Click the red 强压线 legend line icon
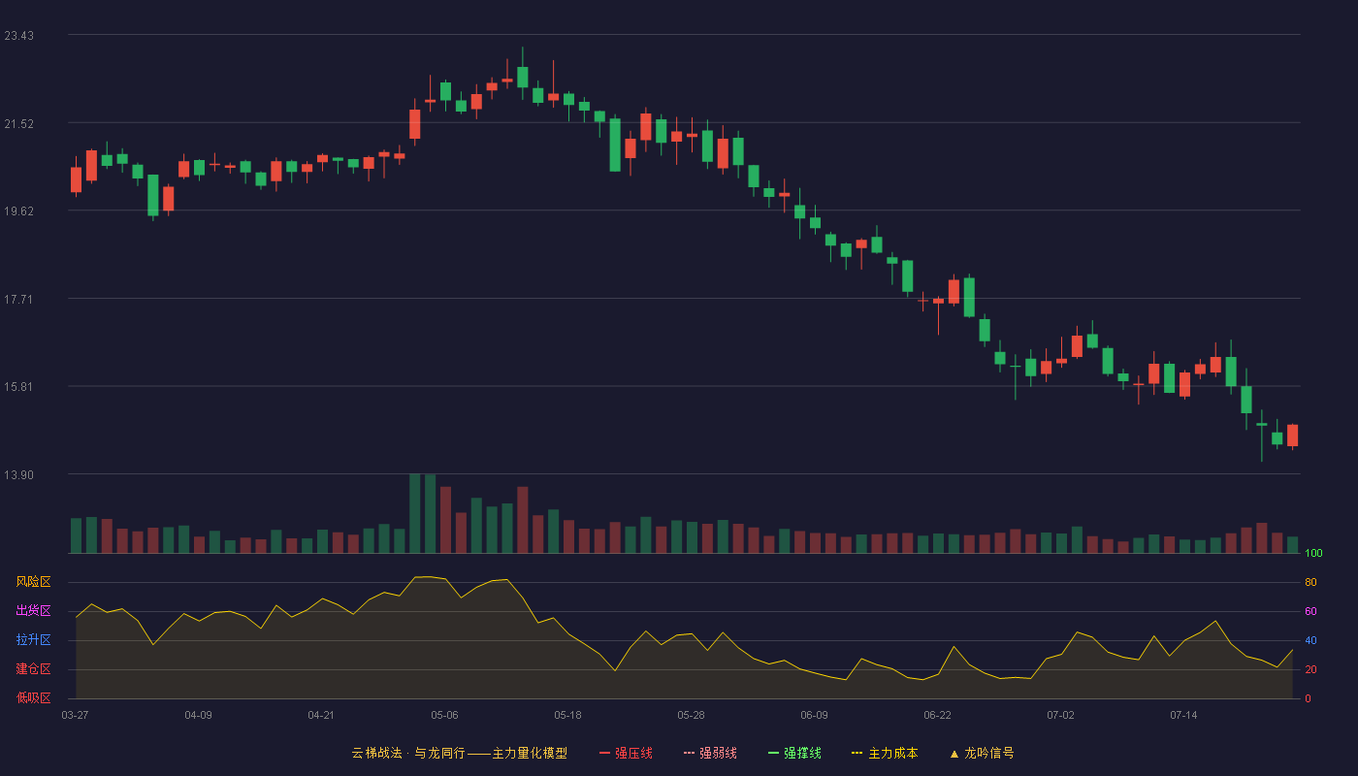 coord(604,753)
